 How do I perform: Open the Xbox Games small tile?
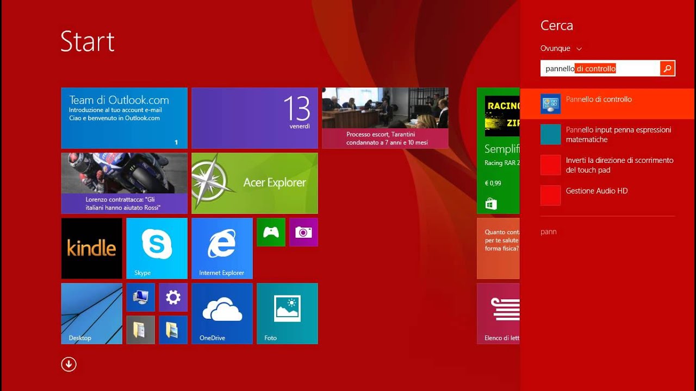click(271, 232)
